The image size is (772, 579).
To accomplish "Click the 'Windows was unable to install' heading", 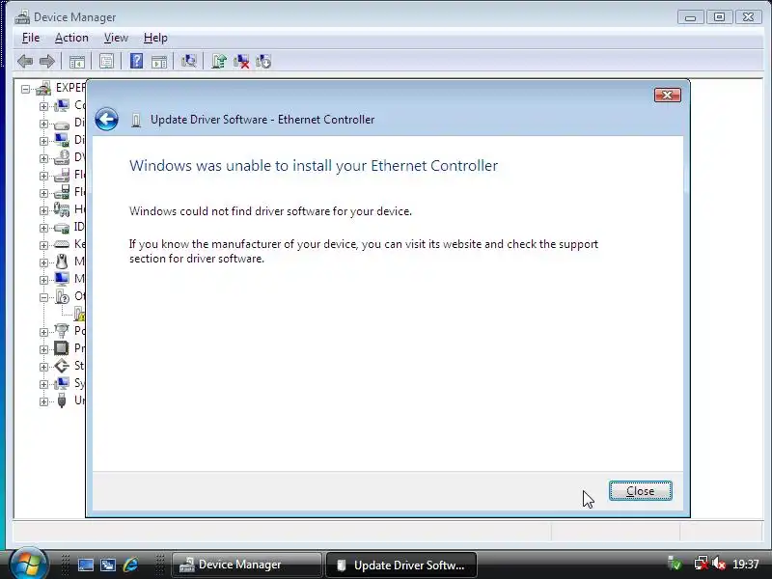I will coord(313,165).
